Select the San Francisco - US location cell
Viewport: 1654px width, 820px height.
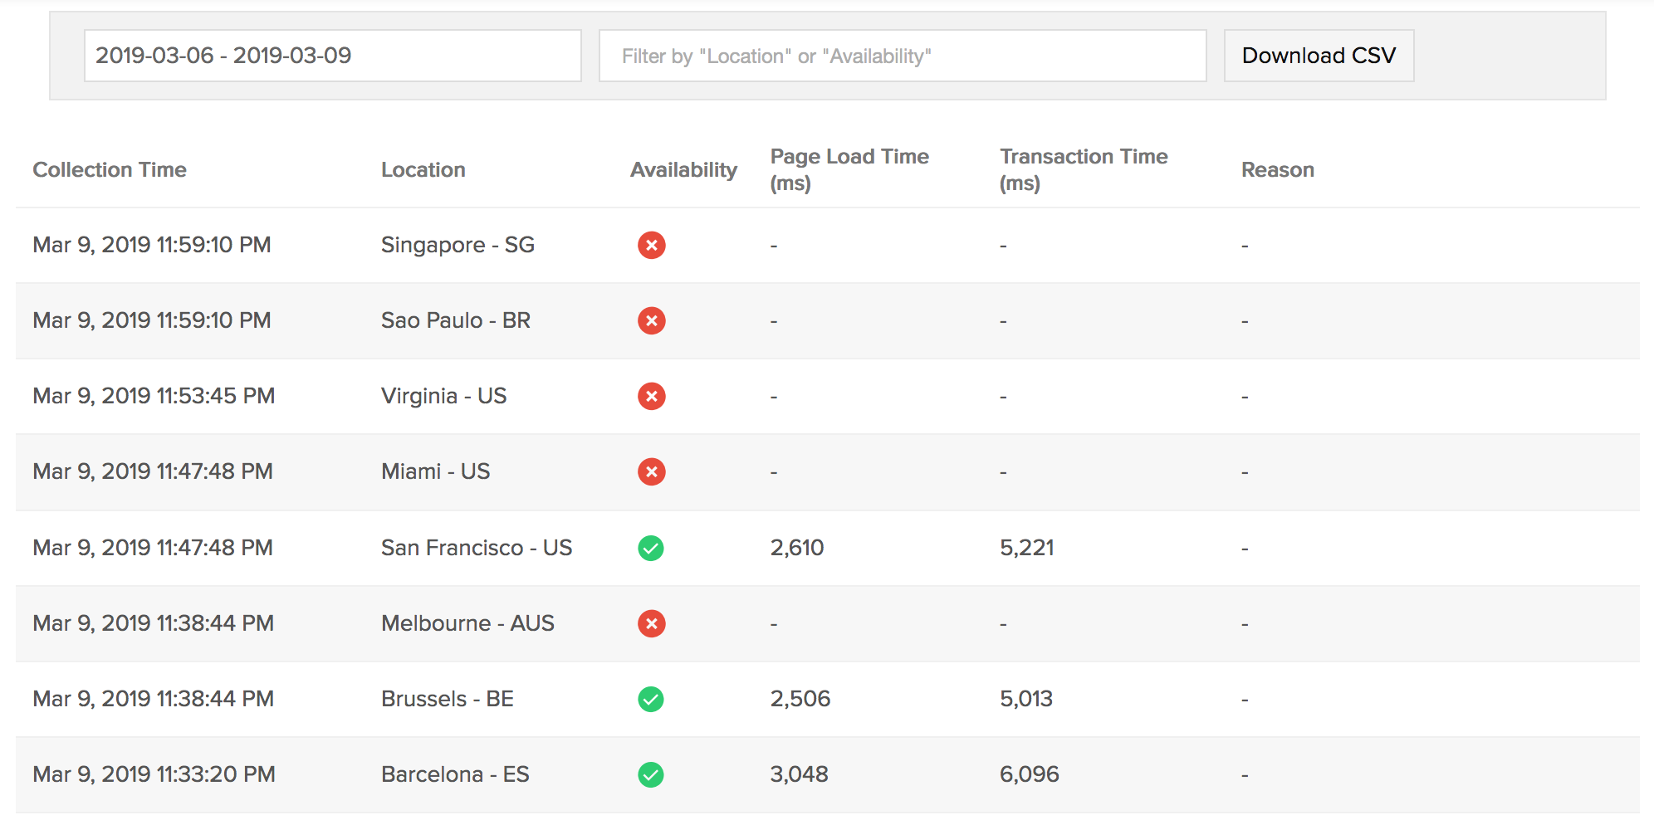(x=476, y=548)
